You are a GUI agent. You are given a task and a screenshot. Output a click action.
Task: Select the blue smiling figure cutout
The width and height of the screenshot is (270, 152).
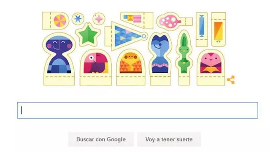click(59, 59)
